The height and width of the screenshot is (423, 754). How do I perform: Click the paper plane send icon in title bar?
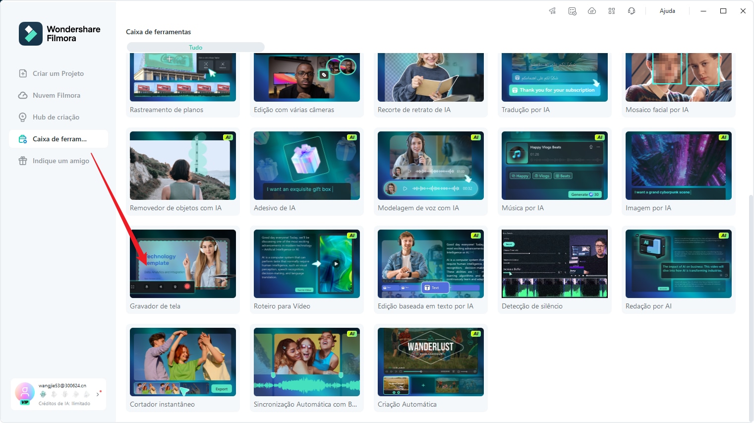coord(552,11)
